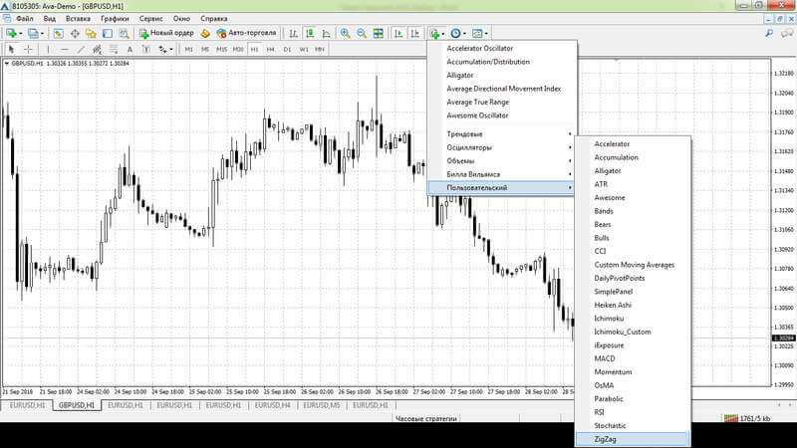Zoom out on the chart
797x448 pixels.
[x=362, y=34]
